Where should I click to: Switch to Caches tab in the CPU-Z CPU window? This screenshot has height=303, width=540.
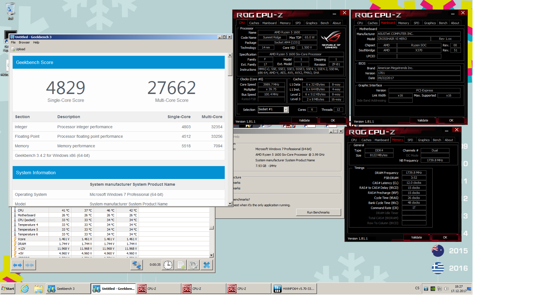tap(254, 23)
